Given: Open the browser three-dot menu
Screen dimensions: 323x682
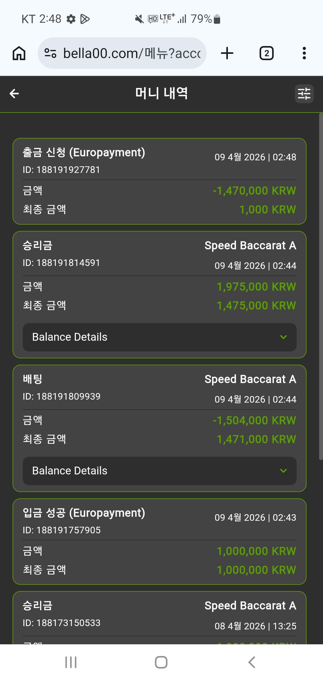Looking at the screenshot, I should pyautogui.click(x=304, y=53).
